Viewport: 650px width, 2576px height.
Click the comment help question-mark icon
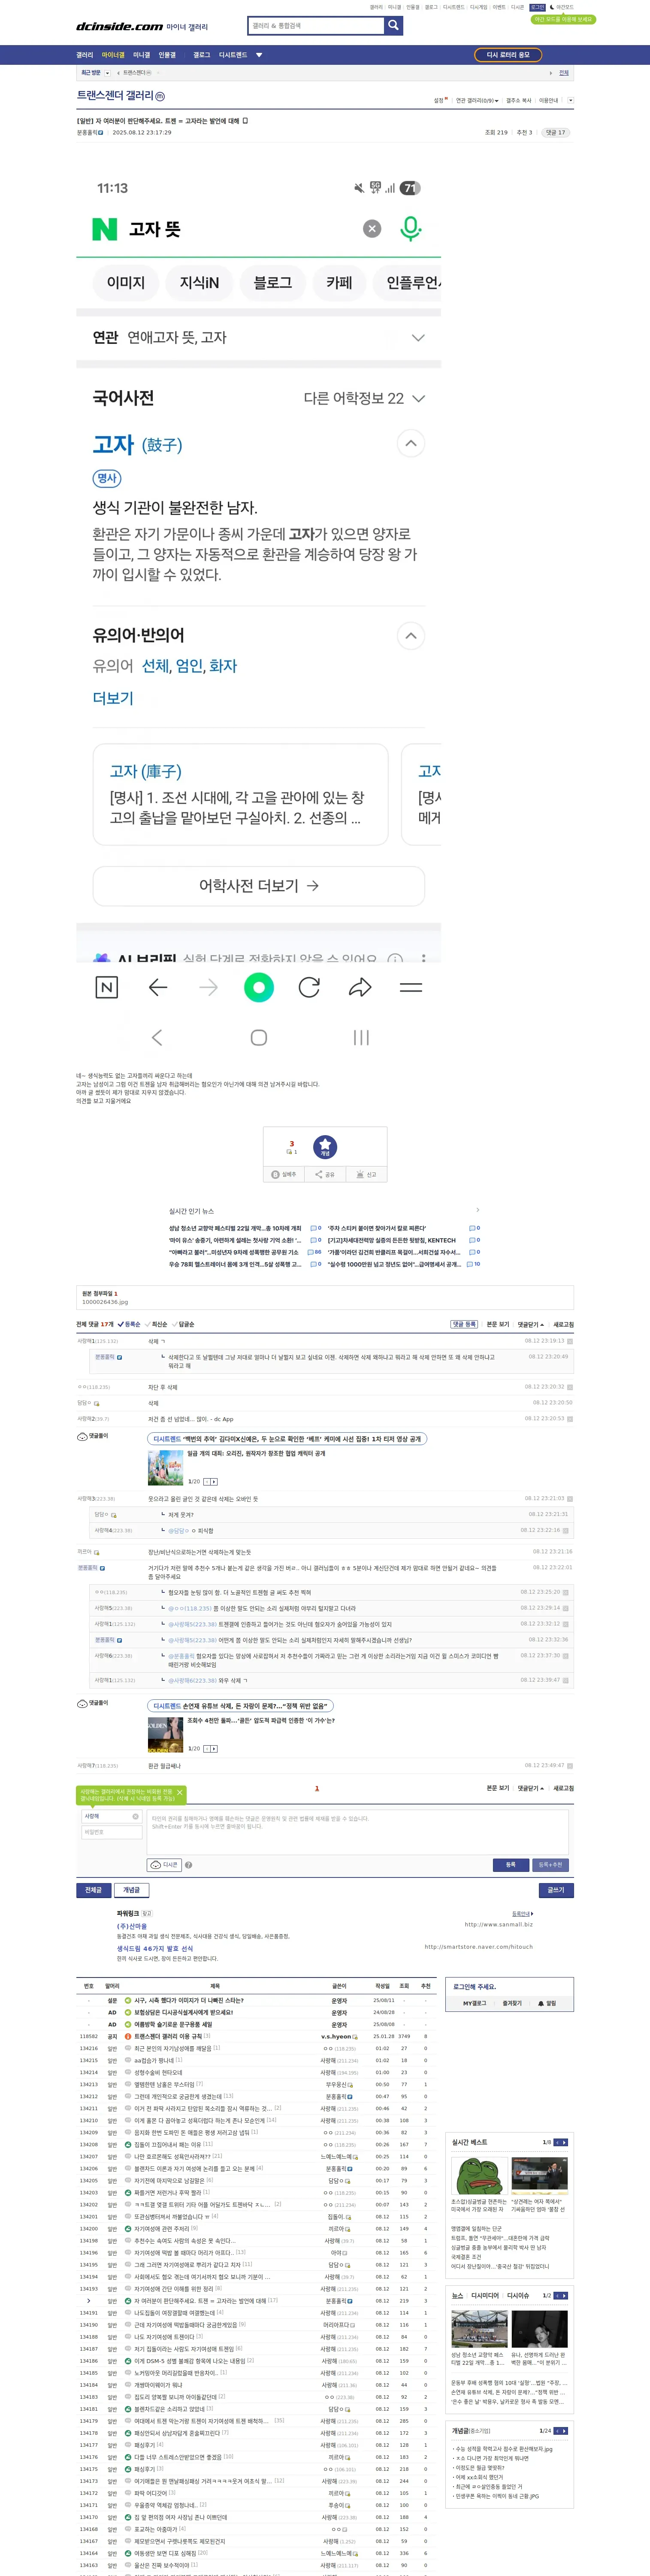tap(188, 1865)
